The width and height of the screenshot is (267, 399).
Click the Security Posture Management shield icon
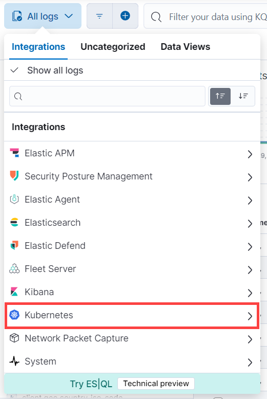pos(14,176)
